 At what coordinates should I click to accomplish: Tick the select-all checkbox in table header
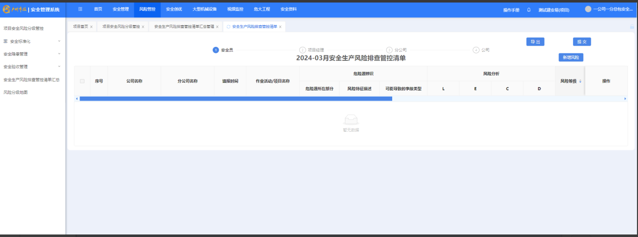click(82, 81)
